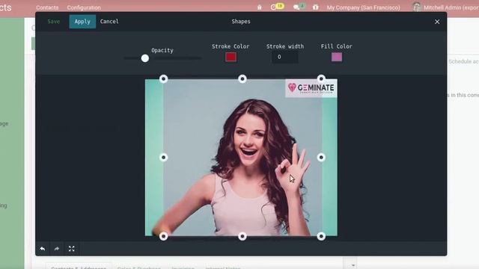Select the top-left shape resize handle

coord(163,79)
